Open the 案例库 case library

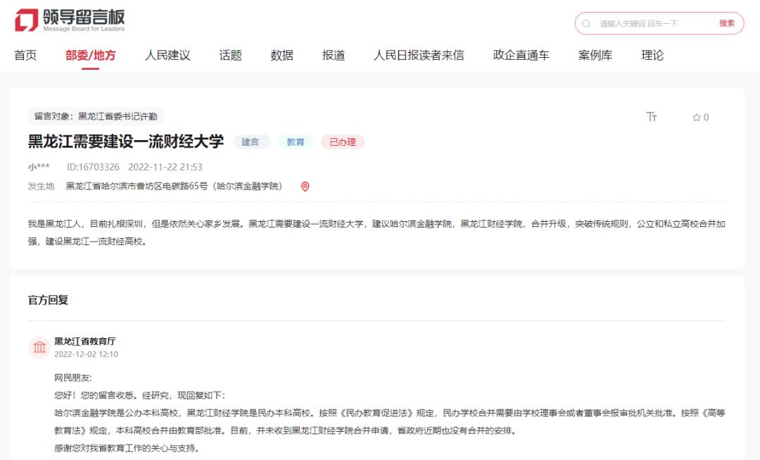tap(595, 56)
